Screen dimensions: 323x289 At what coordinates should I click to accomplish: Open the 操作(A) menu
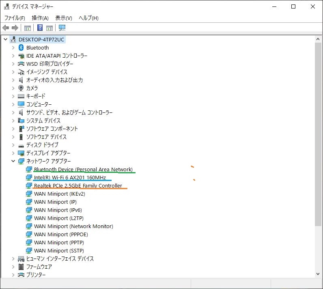(40, 18)
